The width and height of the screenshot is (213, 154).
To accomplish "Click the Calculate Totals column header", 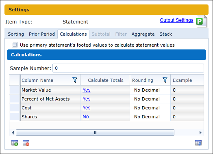I will [105, 80].
